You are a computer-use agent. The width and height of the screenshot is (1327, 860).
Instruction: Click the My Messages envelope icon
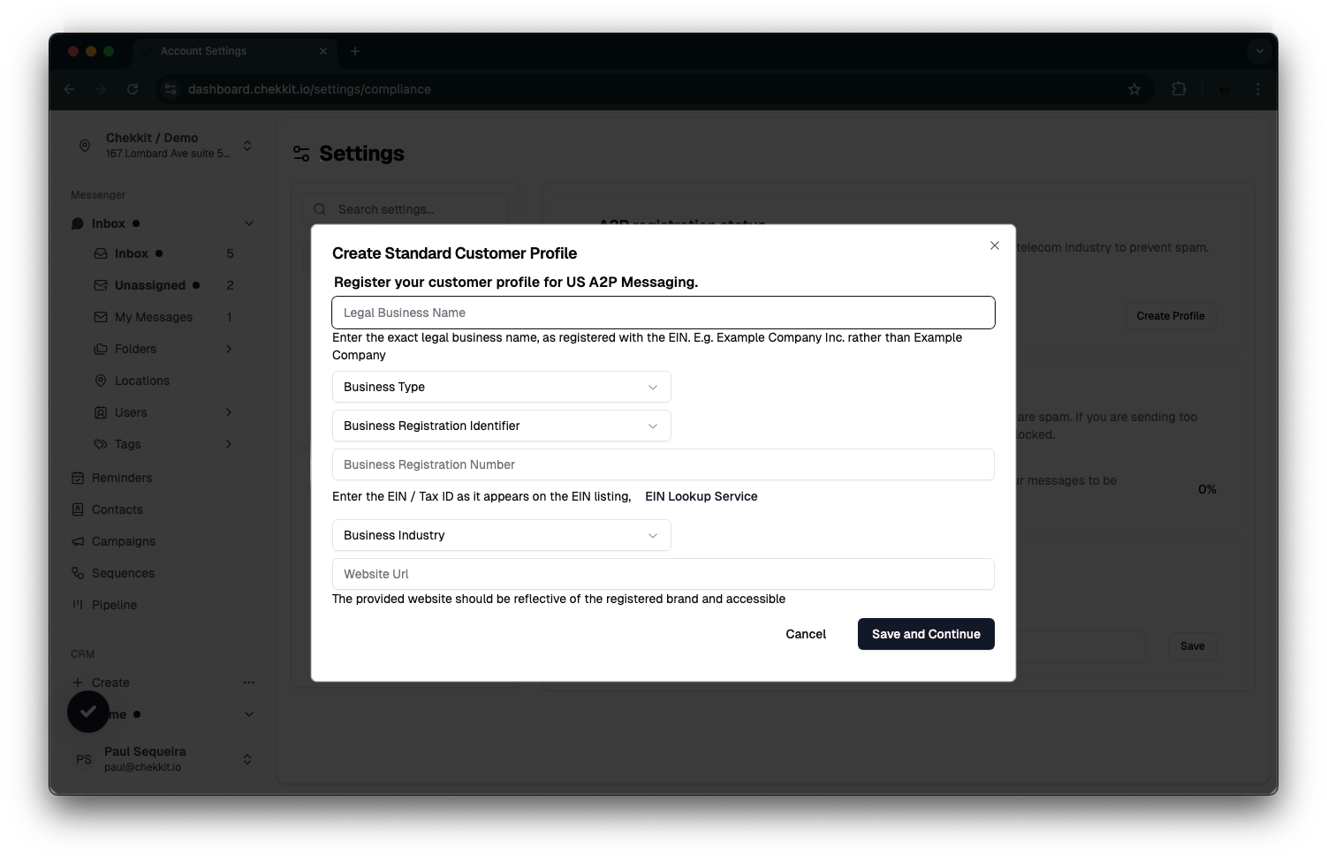(101, 317)
